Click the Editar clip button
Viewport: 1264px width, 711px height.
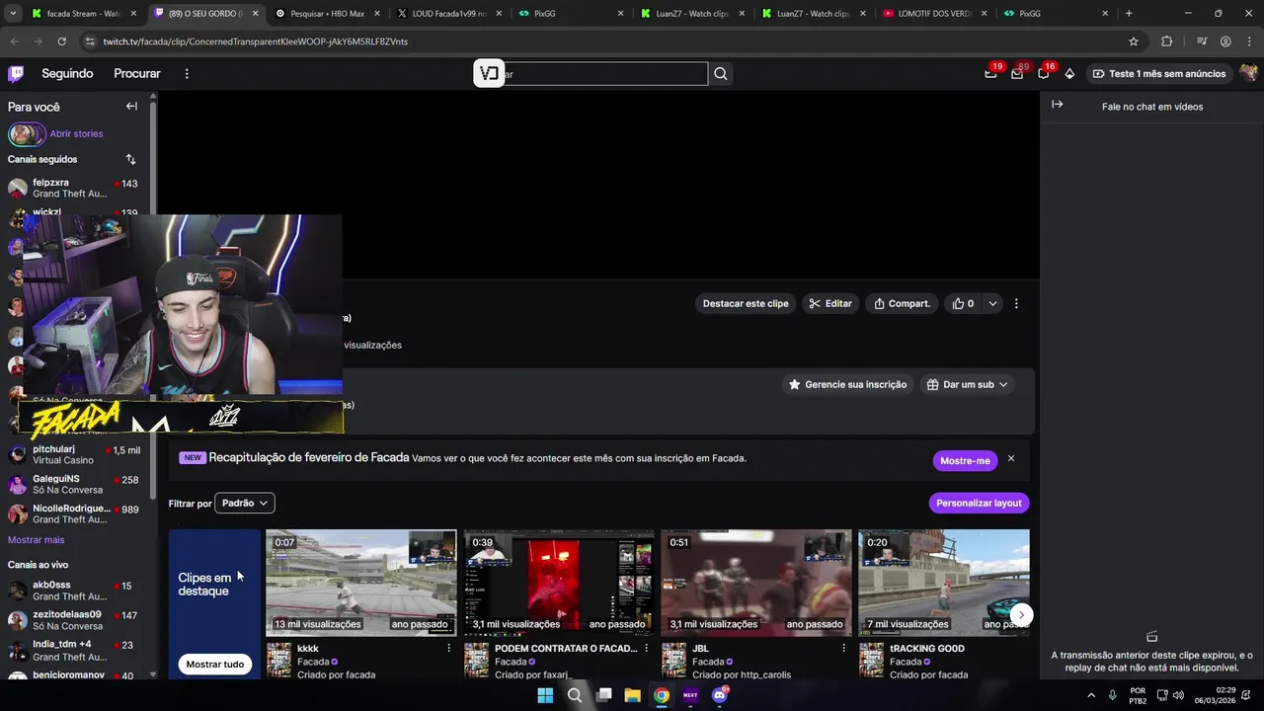click(830, 304)
